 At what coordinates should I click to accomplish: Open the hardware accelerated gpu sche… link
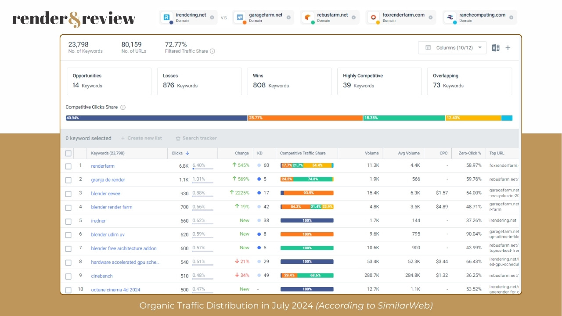[x=125, y=262]
